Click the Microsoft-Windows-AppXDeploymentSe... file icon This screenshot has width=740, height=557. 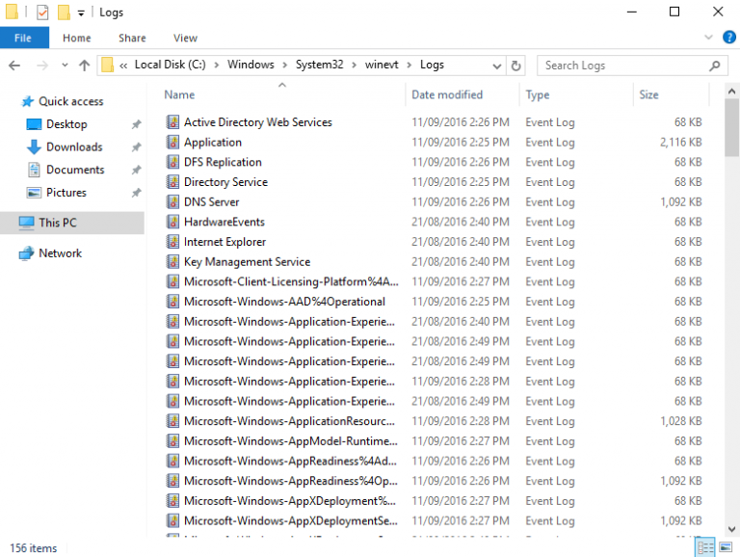[x=172, y=520]
